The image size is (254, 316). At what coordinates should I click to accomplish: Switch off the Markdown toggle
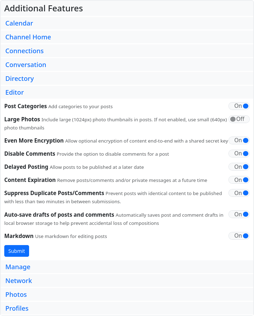coord(239,236)
